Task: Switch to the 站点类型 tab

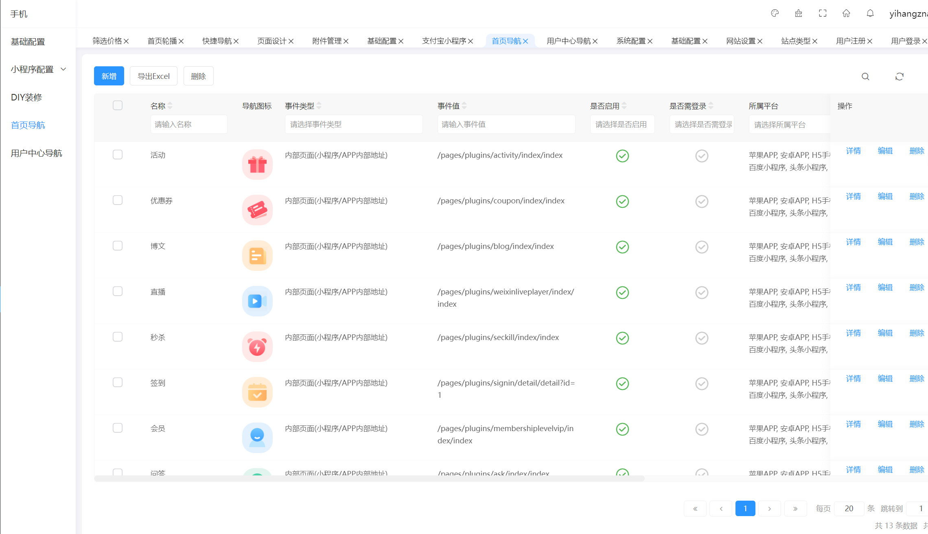Action: click(x=796, y=41)
